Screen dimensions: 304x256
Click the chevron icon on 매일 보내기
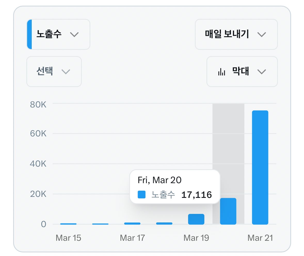point(263,34)
